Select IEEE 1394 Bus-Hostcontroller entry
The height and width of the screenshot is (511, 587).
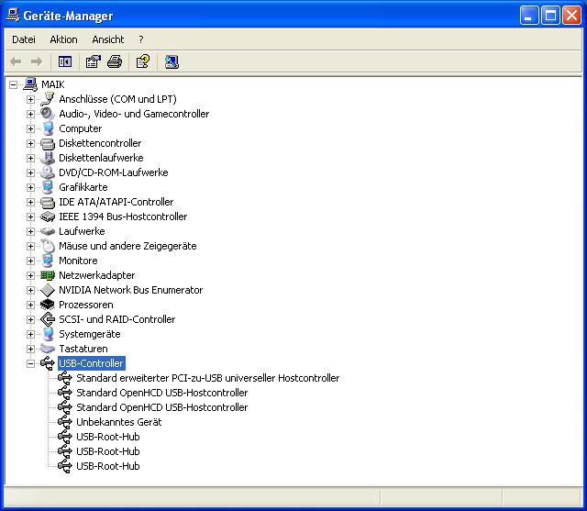coord(123,217)
